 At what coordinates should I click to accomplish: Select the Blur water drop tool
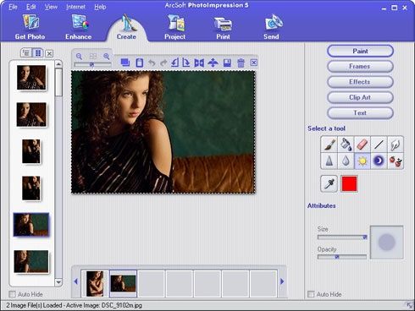point(346,161)
